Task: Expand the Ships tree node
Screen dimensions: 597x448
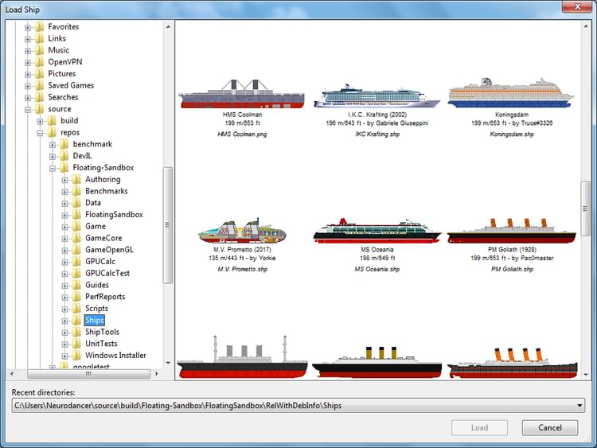Action: [x=64, y=321]
